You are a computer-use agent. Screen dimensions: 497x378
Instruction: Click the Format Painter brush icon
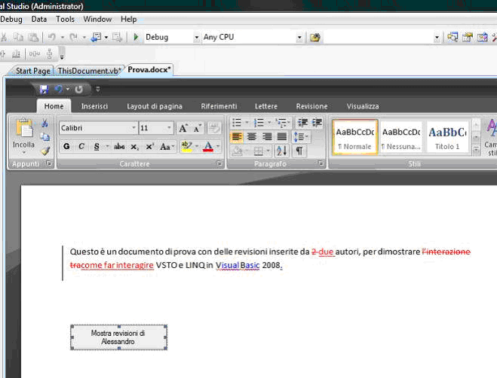pos(45,151)
